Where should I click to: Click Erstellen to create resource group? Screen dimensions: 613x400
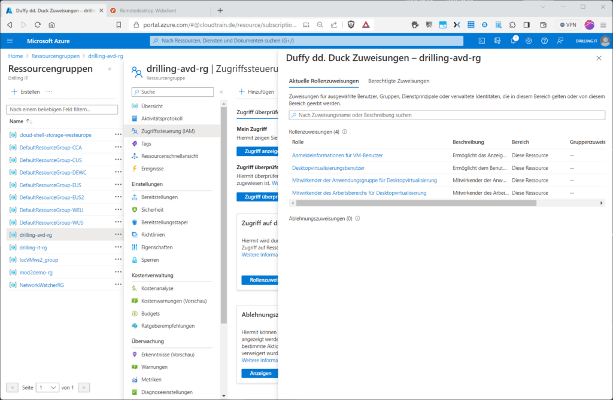pos(26,92)
